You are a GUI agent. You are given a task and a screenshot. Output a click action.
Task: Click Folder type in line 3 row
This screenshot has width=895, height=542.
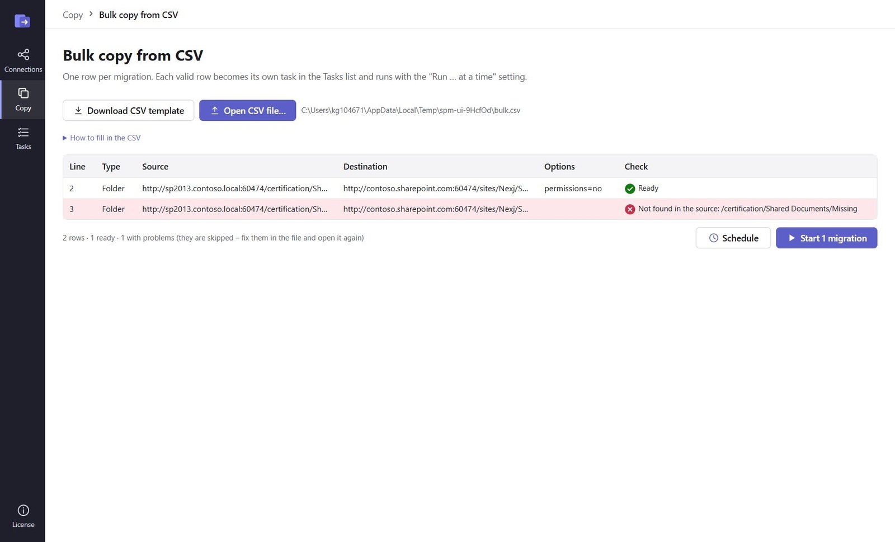click(x=113, y=209)
